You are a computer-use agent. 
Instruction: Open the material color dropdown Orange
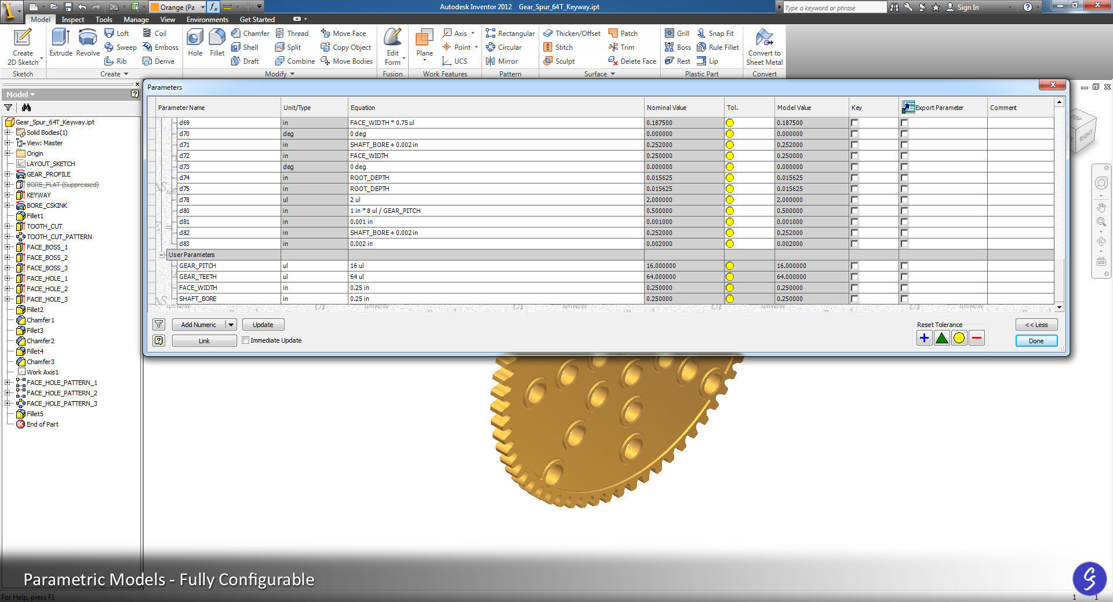(202, 7)
